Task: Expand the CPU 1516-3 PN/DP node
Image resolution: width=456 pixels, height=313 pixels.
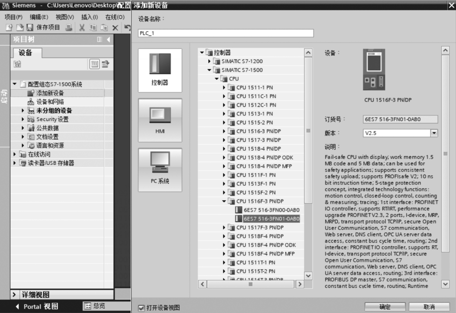Action: tap(224, 131)
